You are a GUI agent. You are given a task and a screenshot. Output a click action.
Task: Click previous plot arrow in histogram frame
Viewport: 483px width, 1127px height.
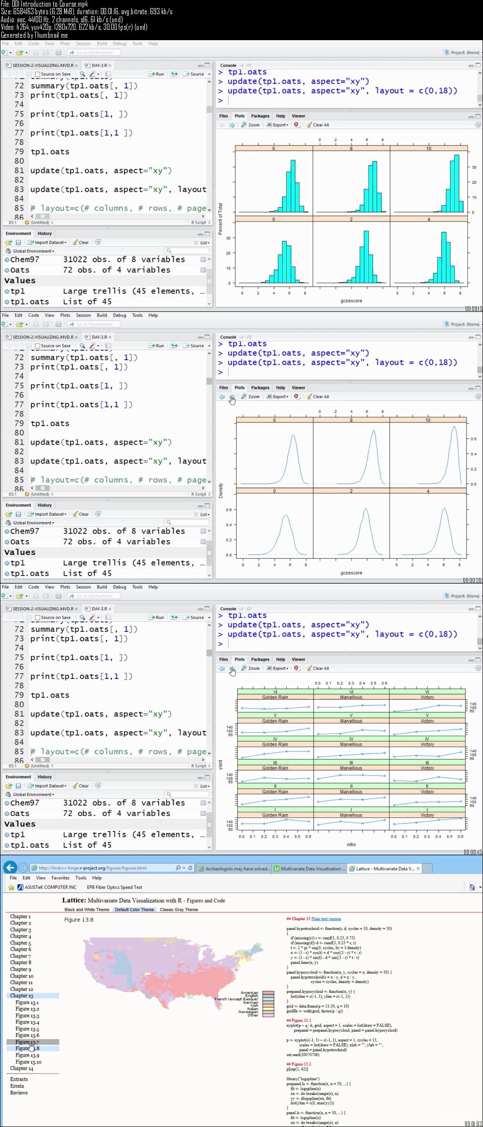[x=222, y=125]
